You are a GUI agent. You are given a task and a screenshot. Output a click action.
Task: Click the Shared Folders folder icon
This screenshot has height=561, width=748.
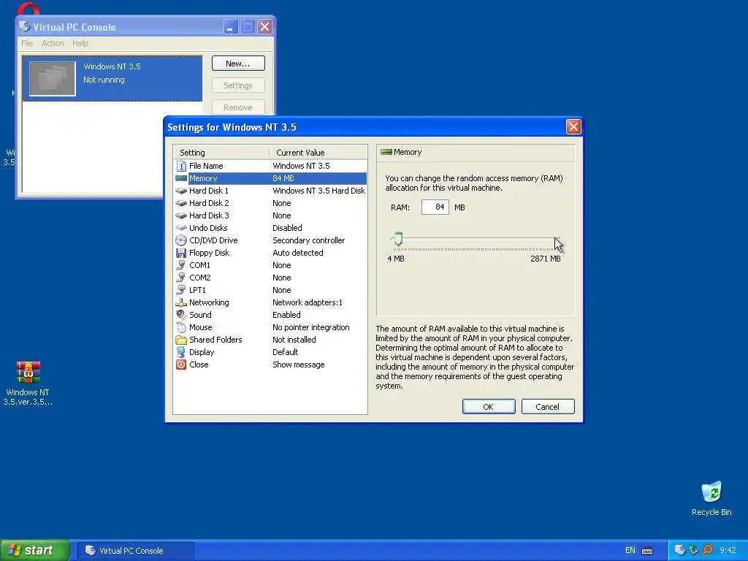(x=181, y=340)
